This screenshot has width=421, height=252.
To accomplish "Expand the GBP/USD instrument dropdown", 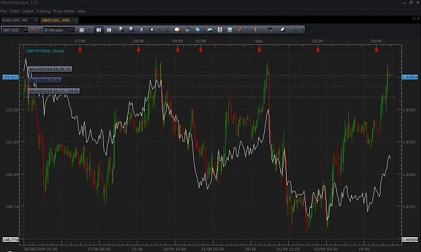I will (25, 30).
